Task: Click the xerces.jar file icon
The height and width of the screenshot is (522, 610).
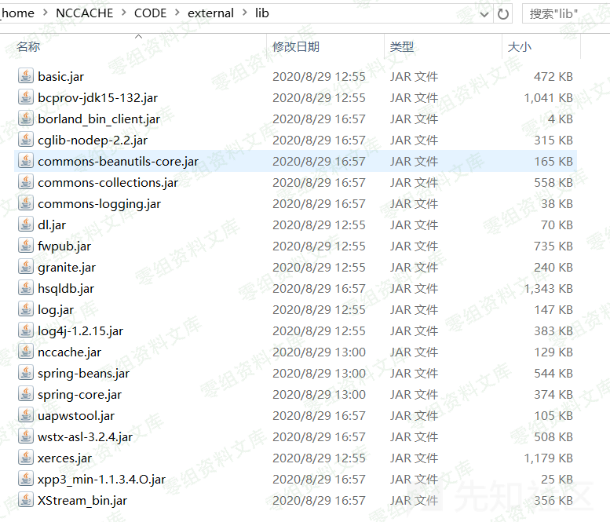Action: pos(25,458)
